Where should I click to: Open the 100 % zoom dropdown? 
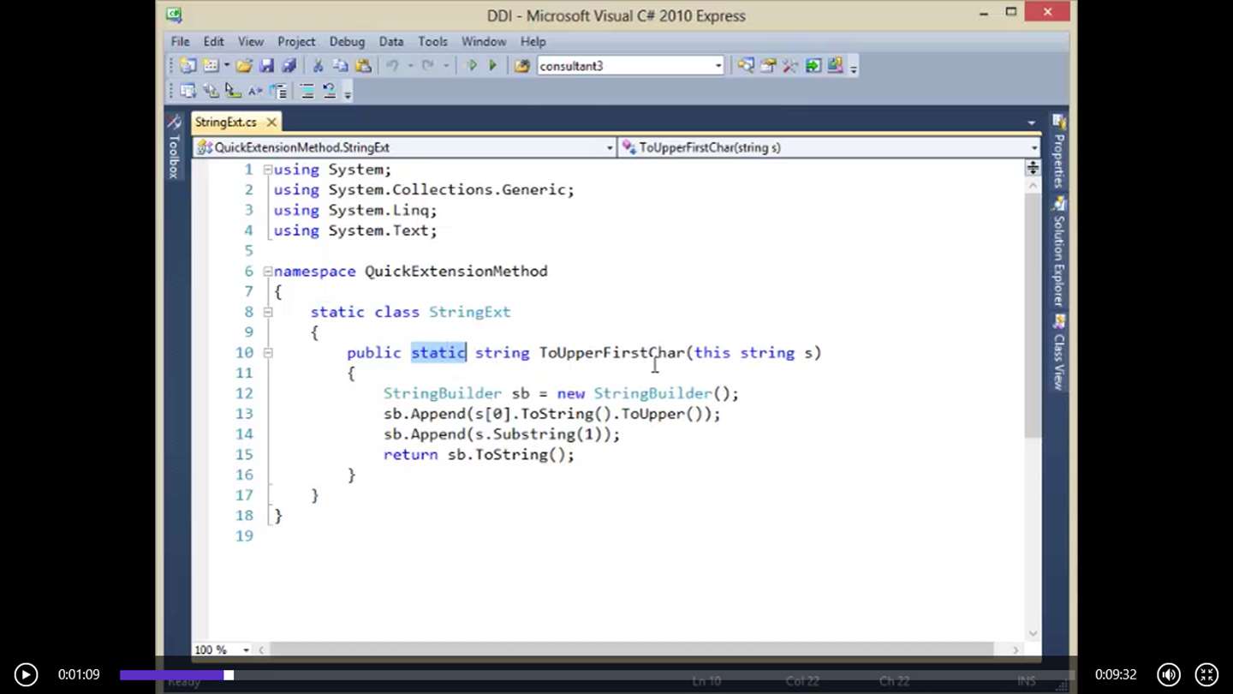(x=246, y=650)
